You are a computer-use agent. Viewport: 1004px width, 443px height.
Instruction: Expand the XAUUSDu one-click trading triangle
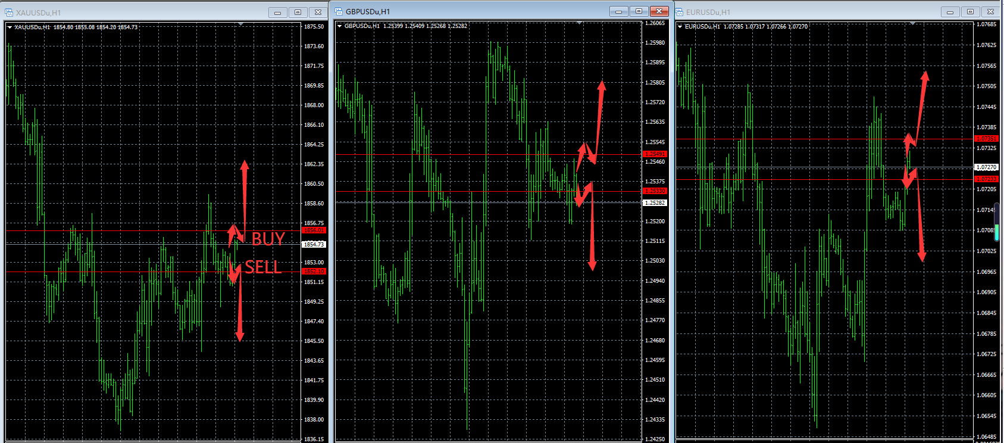(10, 27)
